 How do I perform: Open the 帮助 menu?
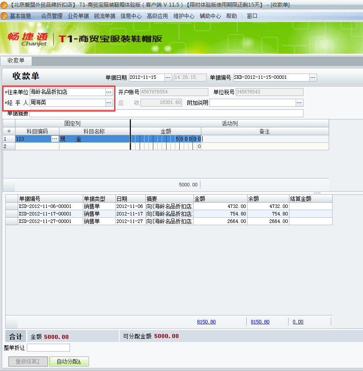click(231, 16)
